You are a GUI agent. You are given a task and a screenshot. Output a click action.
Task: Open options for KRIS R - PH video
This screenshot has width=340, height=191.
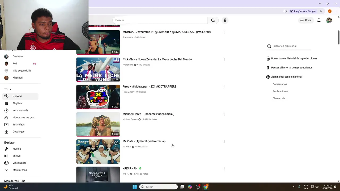(224, 169)
